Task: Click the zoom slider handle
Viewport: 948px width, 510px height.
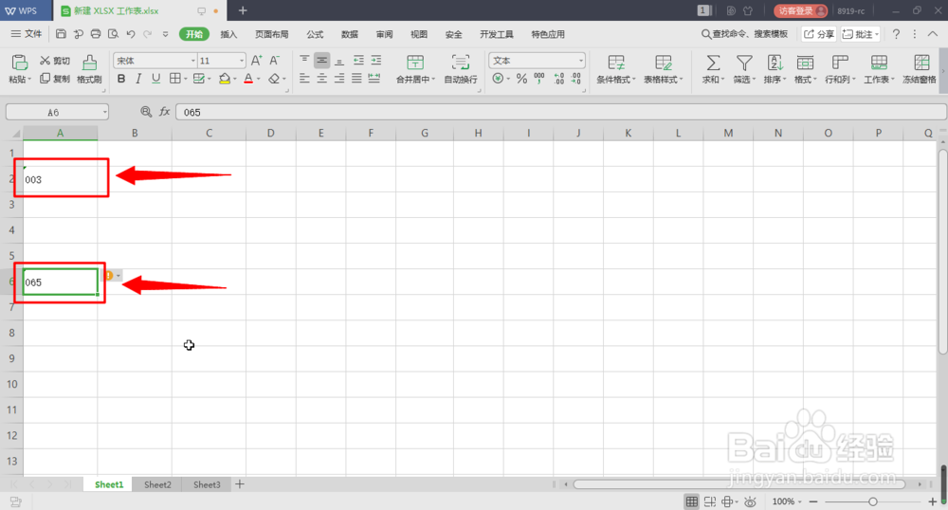Action: coord(872,501)
